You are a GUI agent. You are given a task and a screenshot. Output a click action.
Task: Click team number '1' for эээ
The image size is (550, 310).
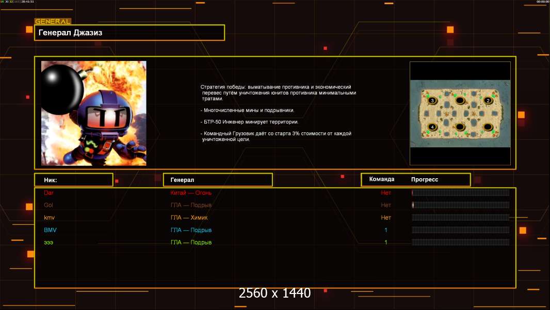[x=386, y=242]
